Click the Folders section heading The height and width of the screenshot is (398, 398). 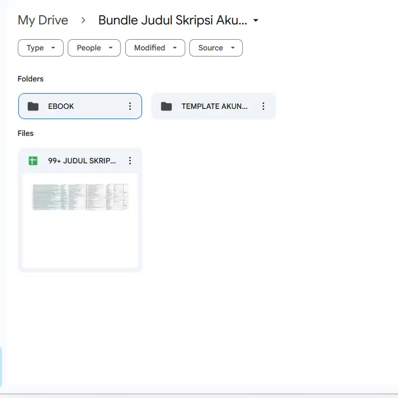[31, 79]
